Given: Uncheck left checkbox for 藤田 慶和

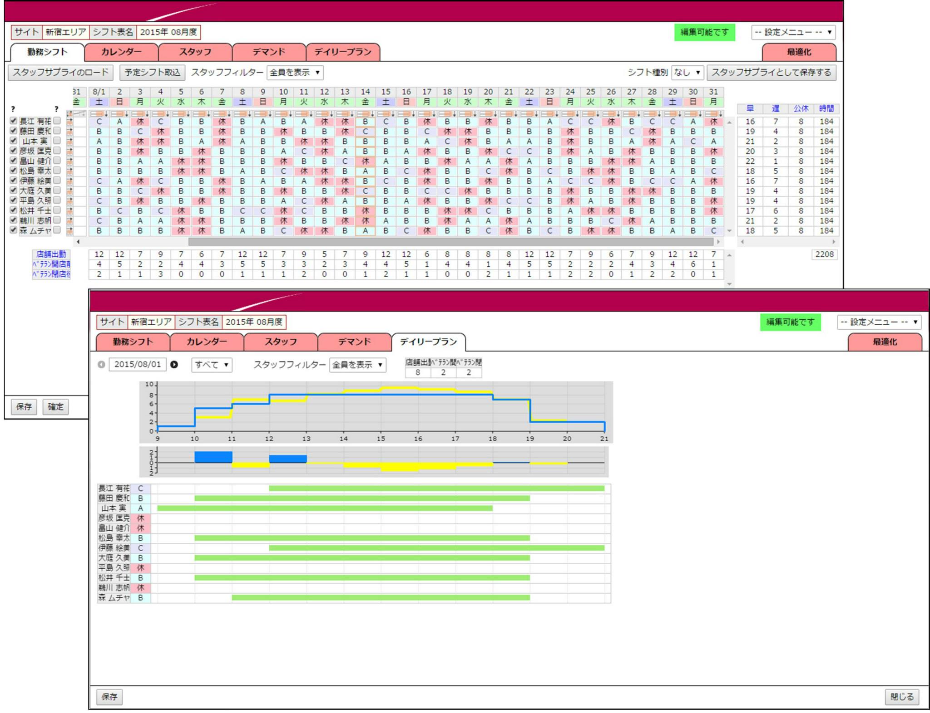Looking at the screenshot, I should point(13,131).
